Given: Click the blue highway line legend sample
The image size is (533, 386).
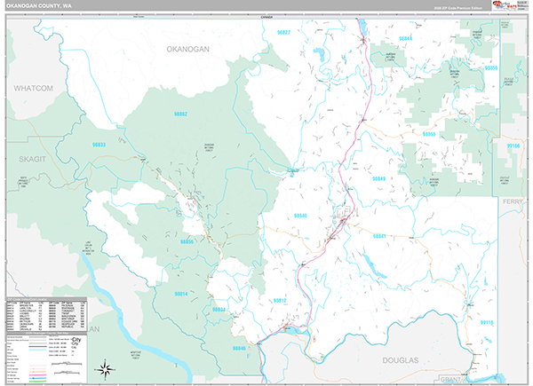Looking at the screenshot, I should (x=37, y=378).
